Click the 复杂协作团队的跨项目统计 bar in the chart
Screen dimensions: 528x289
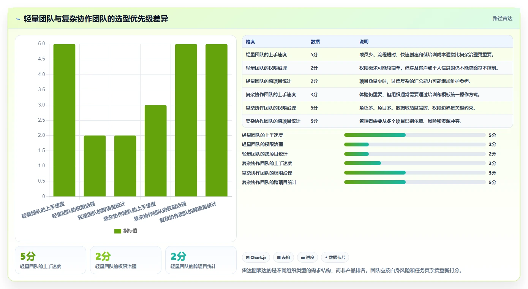click(x=217, y=120)
